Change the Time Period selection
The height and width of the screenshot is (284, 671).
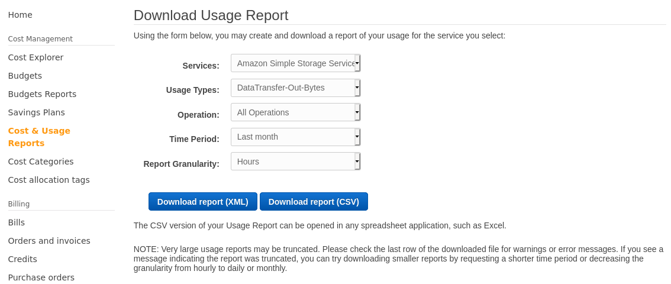point(295,137)
